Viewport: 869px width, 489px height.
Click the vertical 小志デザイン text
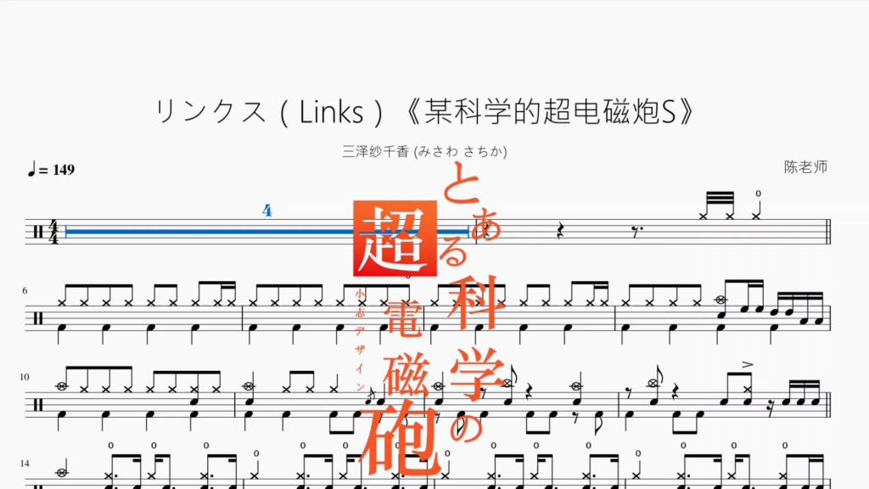click(x=360, y=340)
